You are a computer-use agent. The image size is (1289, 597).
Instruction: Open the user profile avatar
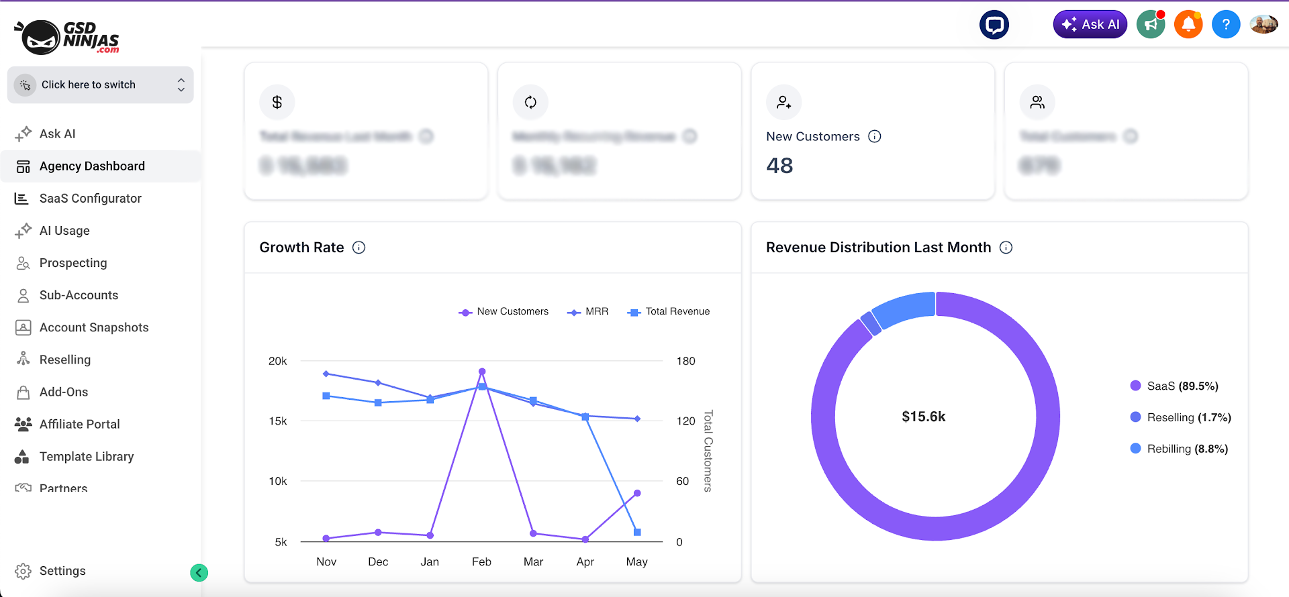point(1263,25)
